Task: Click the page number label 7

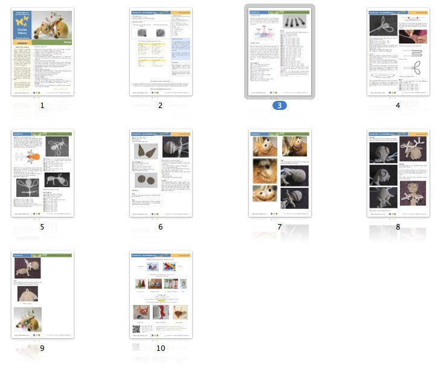Action: point(279,226)
